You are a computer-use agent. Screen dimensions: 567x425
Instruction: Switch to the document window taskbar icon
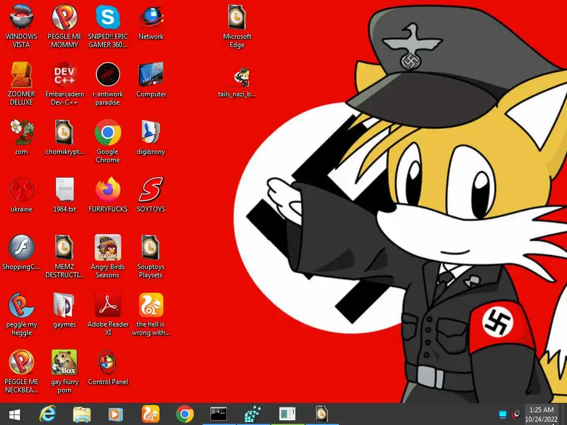tap(287, 414)
